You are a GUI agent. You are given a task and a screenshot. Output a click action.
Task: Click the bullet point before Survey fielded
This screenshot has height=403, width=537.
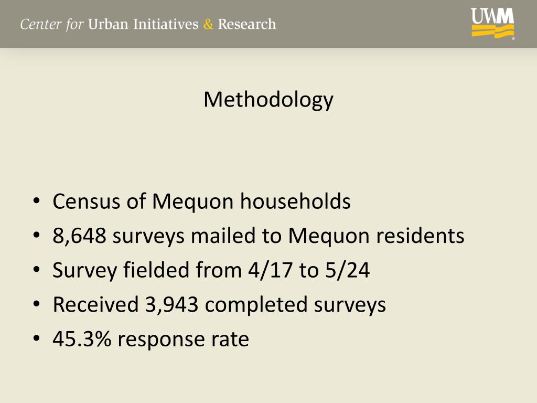[37, 270]
